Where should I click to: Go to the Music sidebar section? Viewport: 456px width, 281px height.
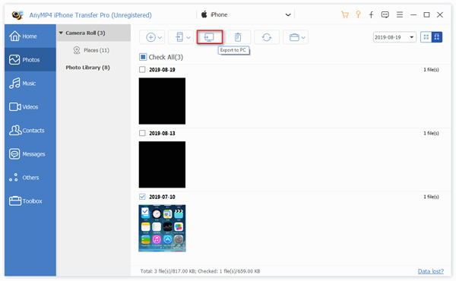(30, 84)
